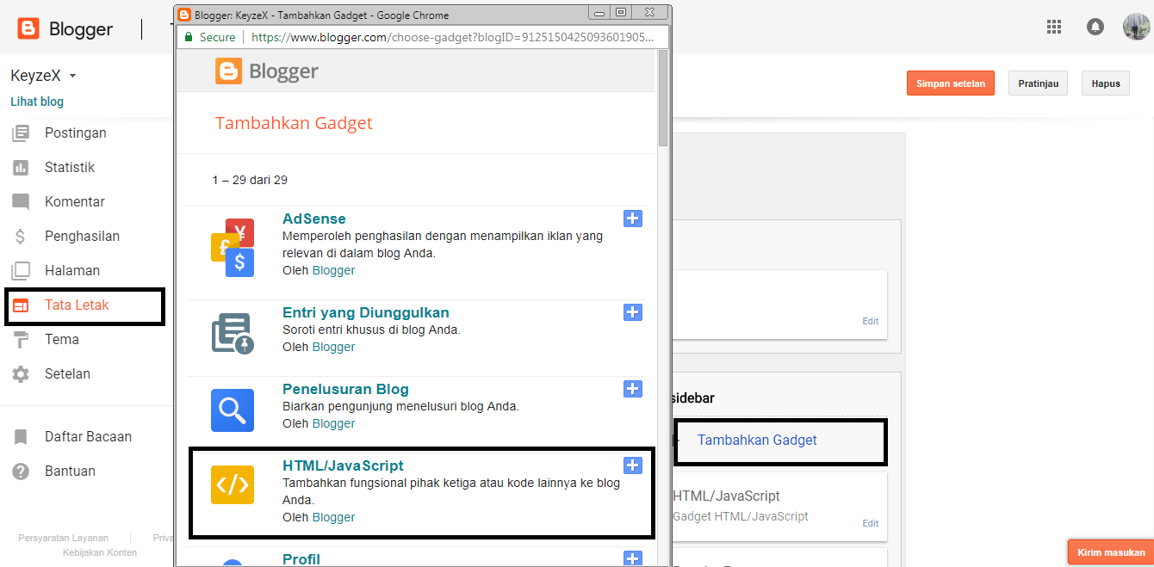This screenshot has width=1154, height=567.
Task: Add Penelusuran Blog with plus button
Action: click(x=633, y=389)
